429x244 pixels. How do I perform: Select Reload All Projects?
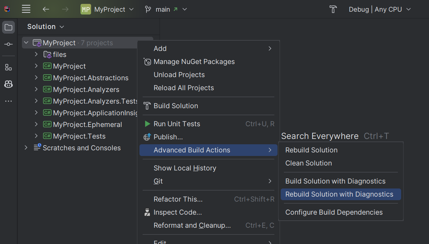208,88
